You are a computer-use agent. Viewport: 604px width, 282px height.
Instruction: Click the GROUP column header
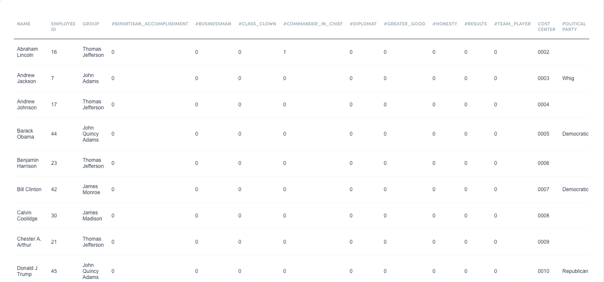pos(91,24)
